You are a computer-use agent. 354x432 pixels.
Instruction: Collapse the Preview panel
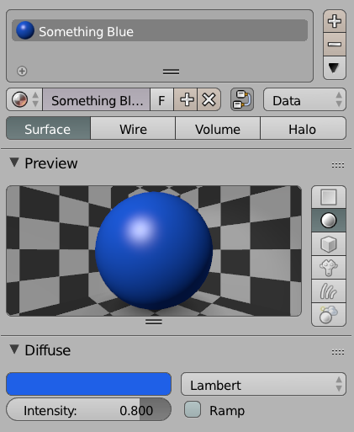(x=14, y=163)
